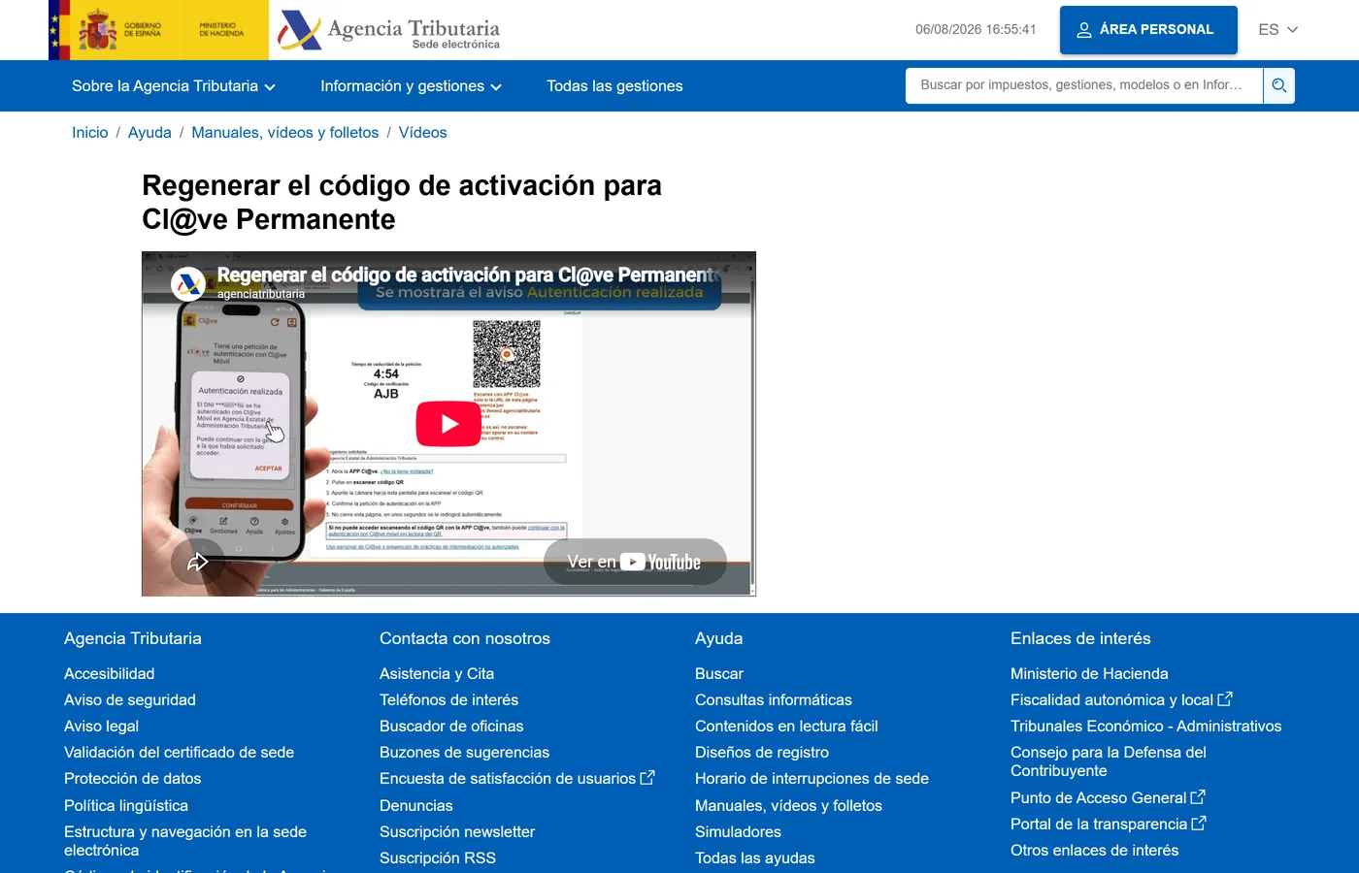Go to Inicio breadcrumb
Image resolution: width=1359 pixels, height=873 pixels.
(x=90, y=133)
